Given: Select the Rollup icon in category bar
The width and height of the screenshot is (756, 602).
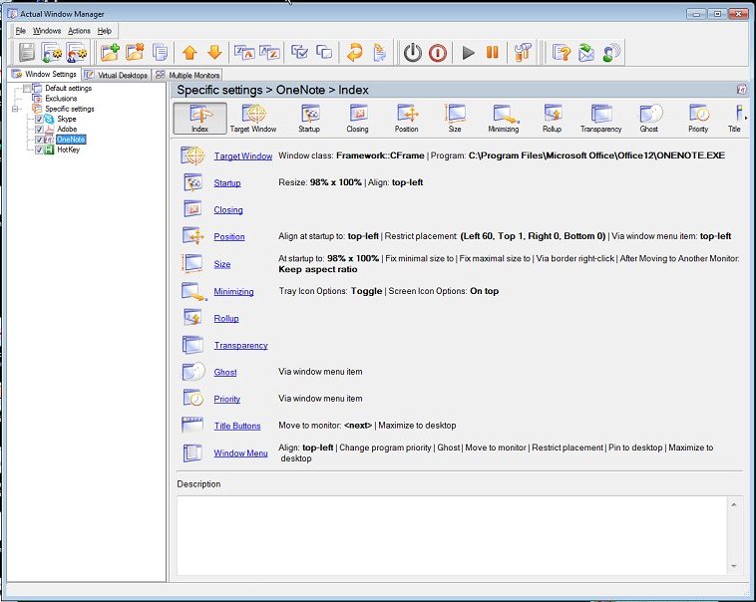Looking at the screenshot, I should pyautogui.click(x=552, y=118).
